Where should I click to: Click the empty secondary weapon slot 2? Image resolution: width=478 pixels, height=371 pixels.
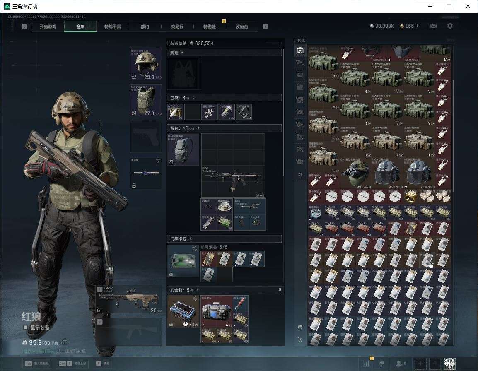click(129, 332)
